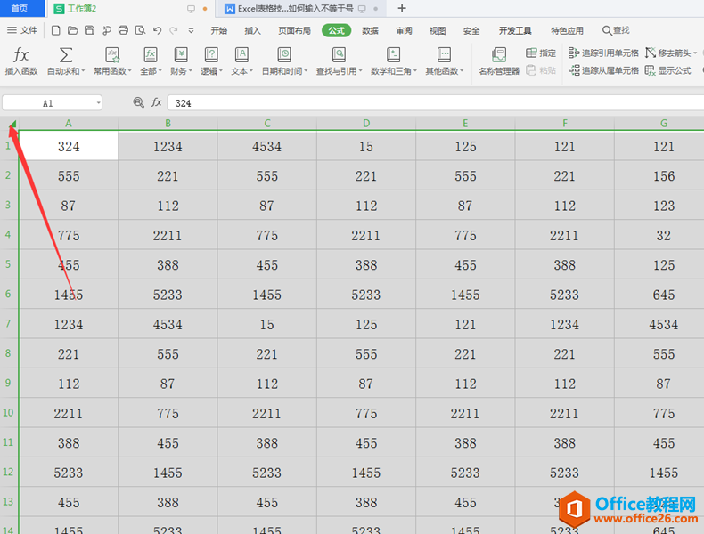Select the column D header
This screenshot has height=534, width=704.
(x=366, y=123)
